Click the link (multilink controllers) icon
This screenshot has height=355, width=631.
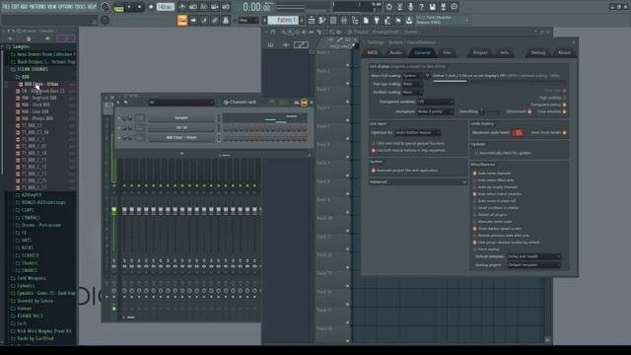pyautogui.click(x=215, y=21)
